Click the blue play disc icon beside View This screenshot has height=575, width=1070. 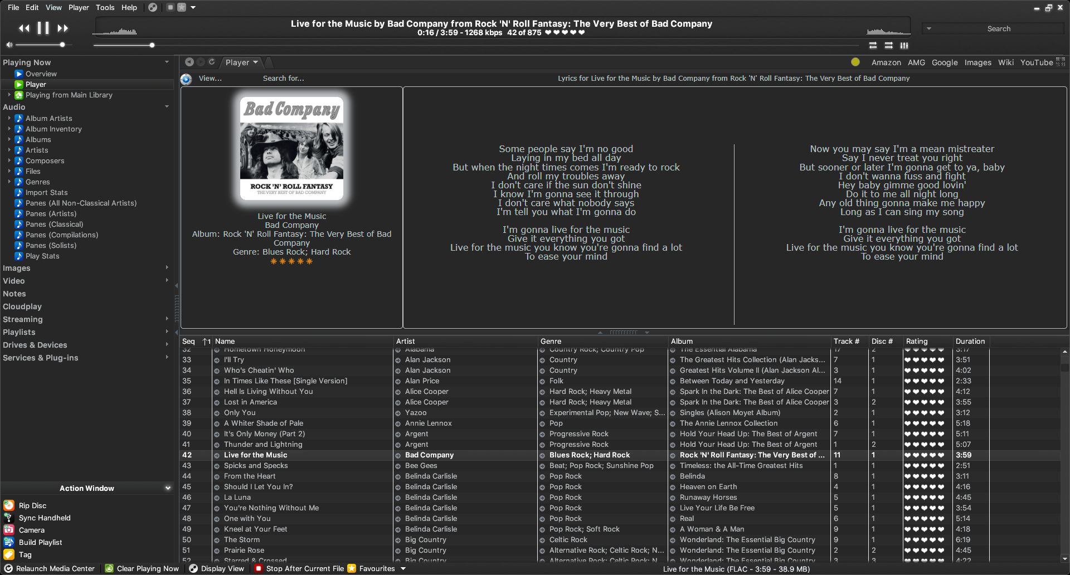click(x=186, y=79)
